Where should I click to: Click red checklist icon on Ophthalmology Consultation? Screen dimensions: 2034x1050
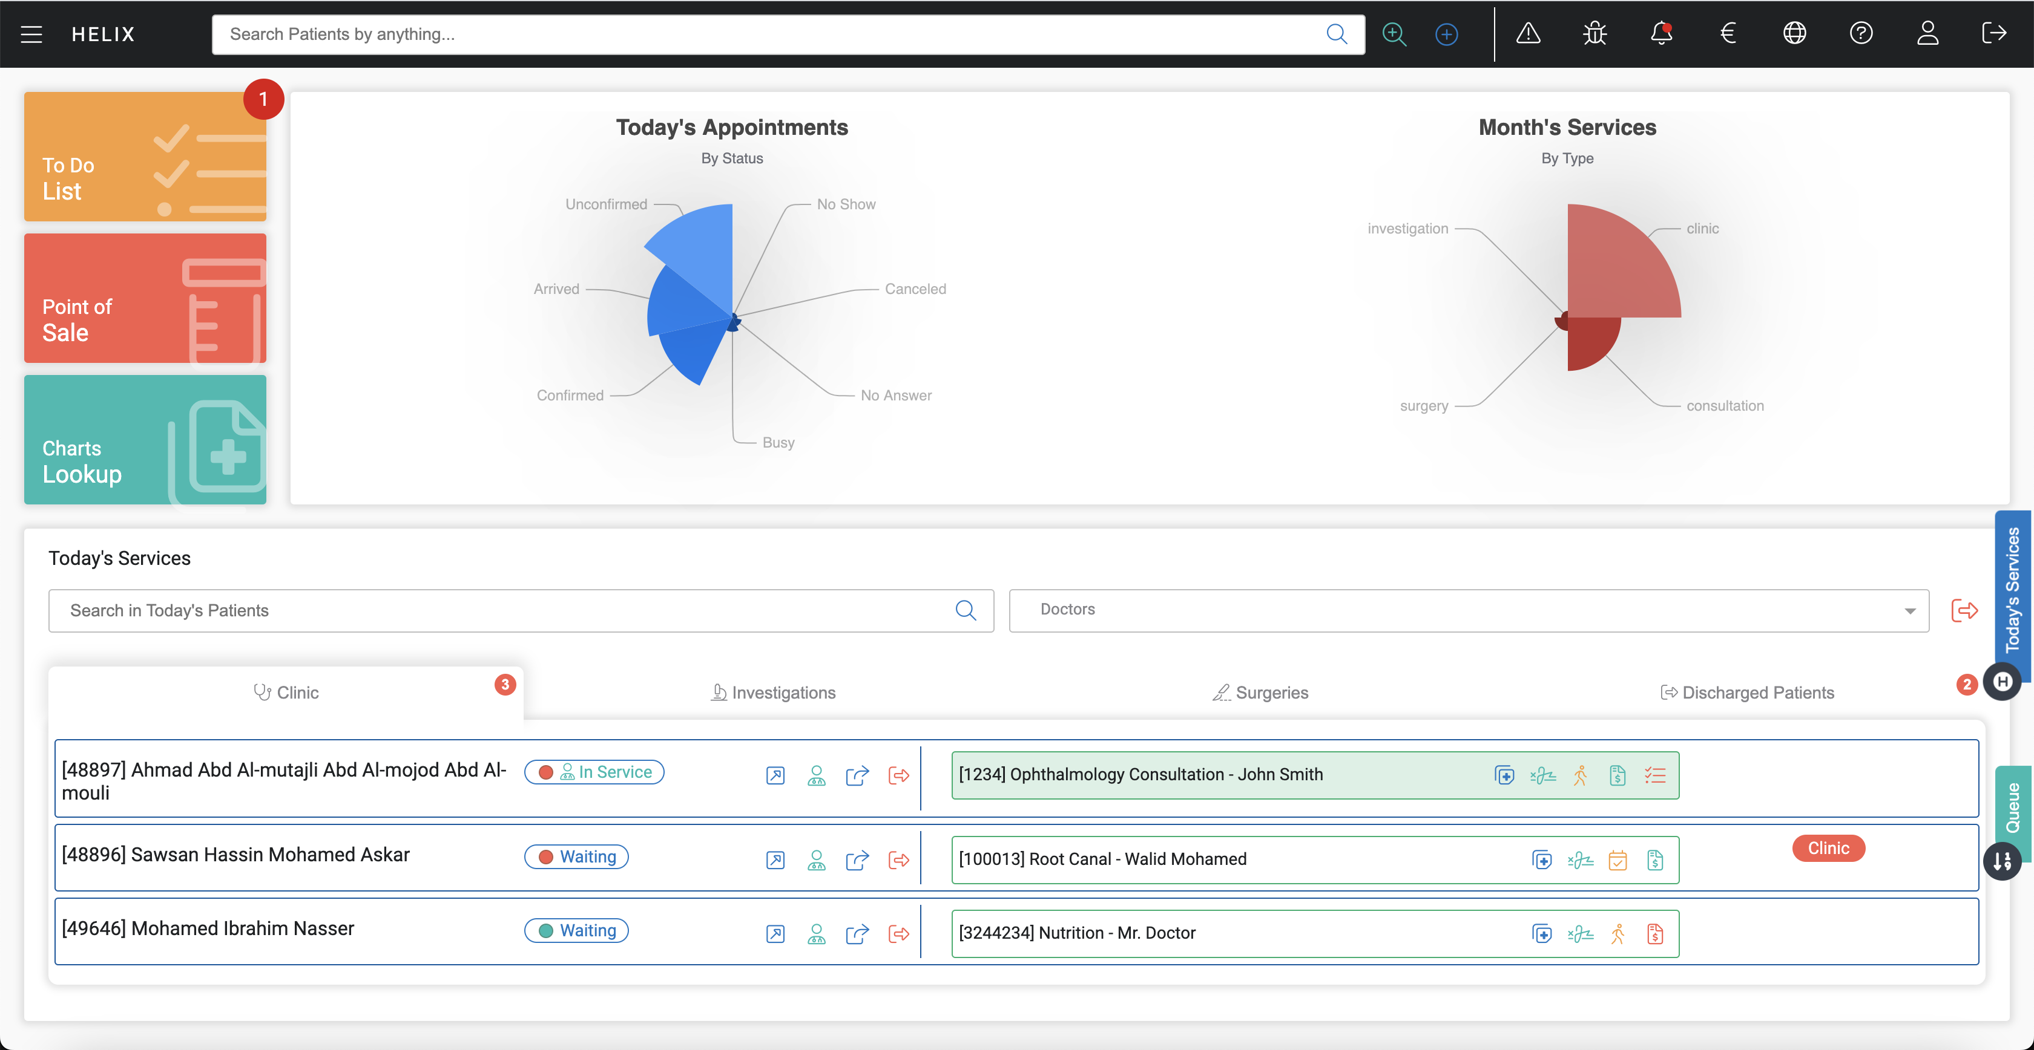coord(1655,775)
